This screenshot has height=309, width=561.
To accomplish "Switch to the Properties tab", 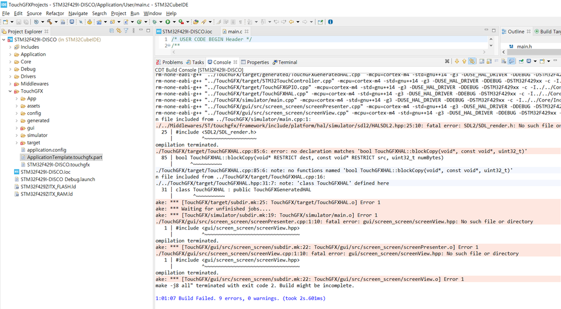I will point(255,62).
